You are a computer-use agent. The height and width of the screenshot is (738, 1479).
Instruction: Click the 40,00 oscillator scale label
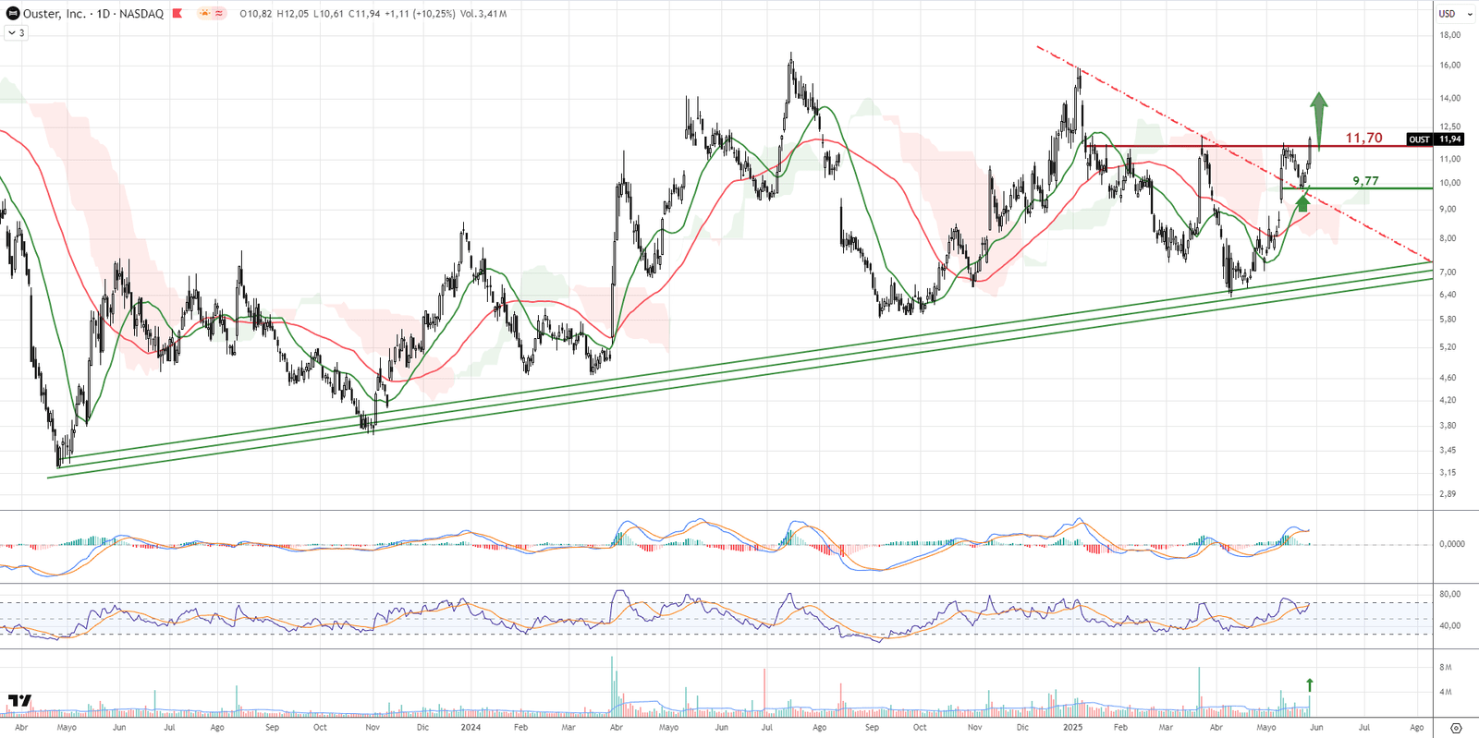[x=1450, y=625]
